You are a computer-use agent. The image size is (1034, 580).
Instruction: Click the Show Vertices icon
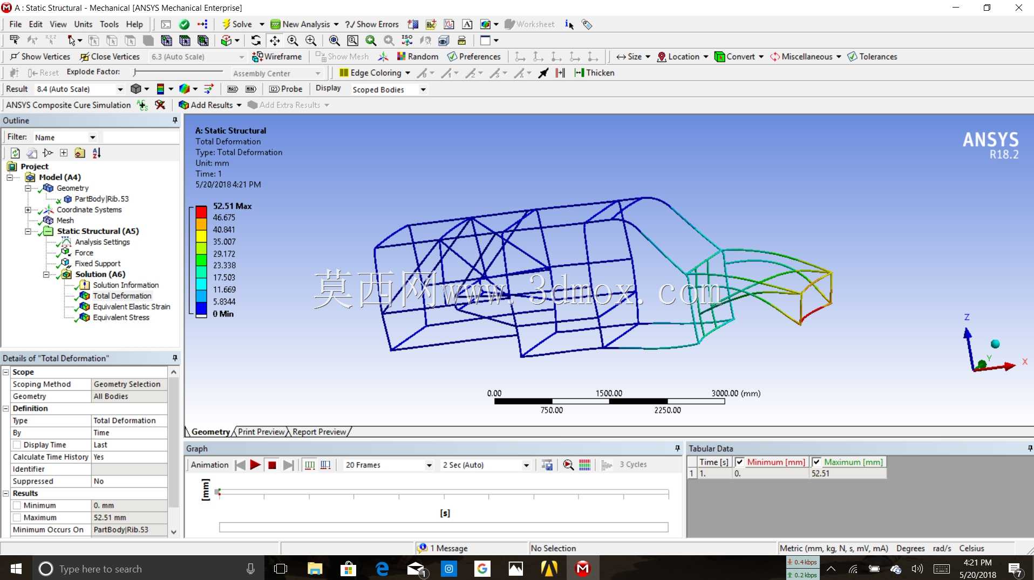(x=40, y=57)
